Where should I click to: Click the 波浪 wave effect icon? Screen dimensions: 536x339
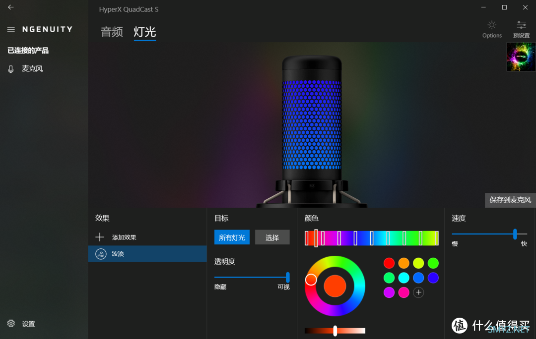click(x=101, y=254)
